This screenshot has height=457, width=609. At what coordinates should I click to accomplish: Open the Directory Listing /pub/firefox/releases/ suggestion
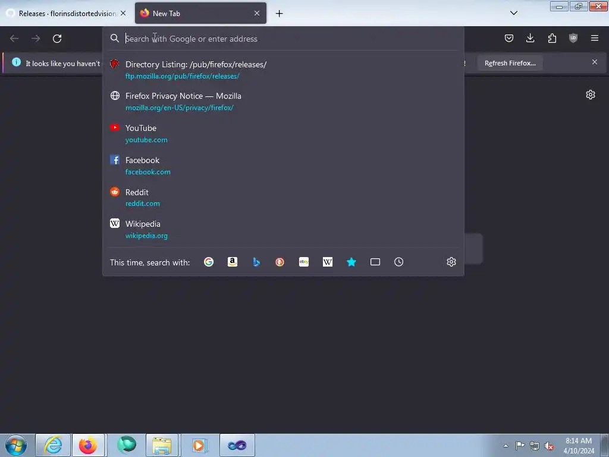pos(283,70)
